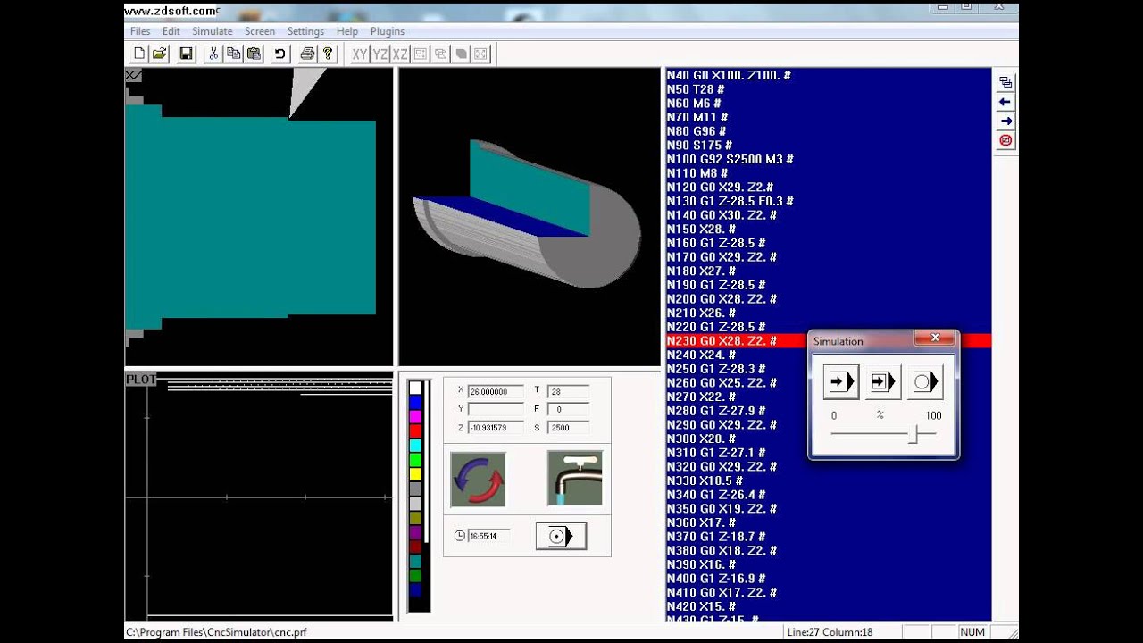Paste from clipboard toolbar icon

point(254,54)
